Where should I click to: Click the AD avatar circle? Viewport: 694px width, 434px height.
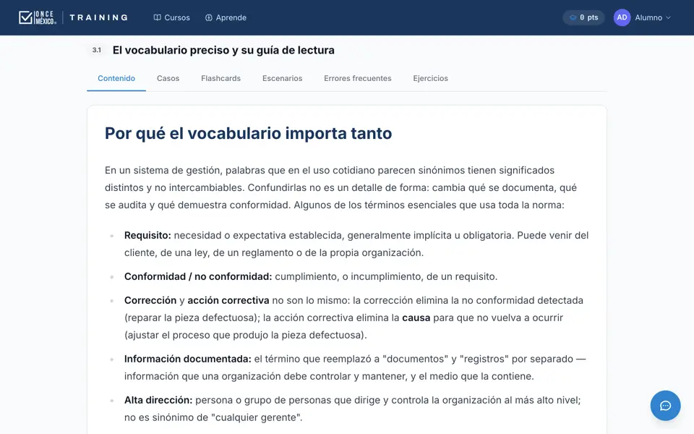[622, 17]
